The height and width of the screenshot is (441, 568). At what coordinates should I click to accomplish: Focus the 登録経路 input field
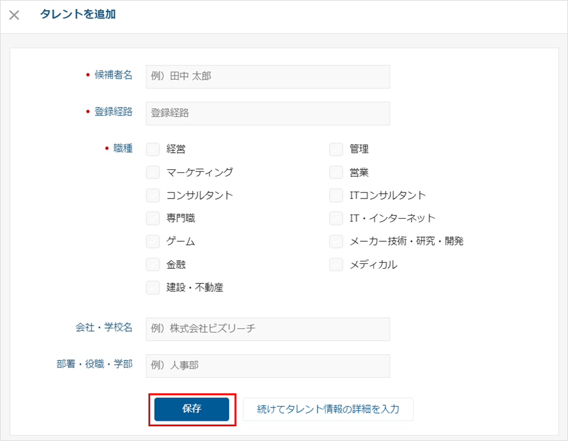[268, 114]
